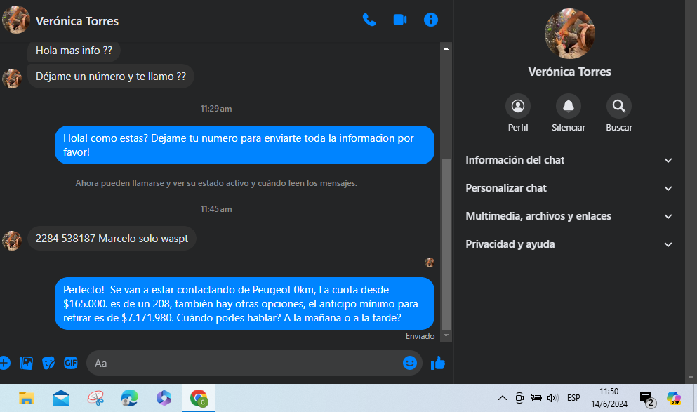Start a video call in chat header
Image resolution: width=697 pixels, height=412 pixels.
tap(400, 20)
